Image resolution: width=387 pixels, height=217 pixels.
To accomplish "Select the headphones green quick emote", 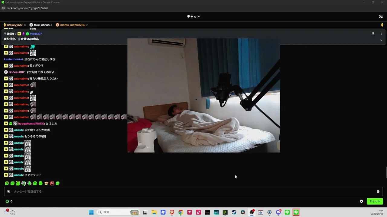I will click(24, 183).
